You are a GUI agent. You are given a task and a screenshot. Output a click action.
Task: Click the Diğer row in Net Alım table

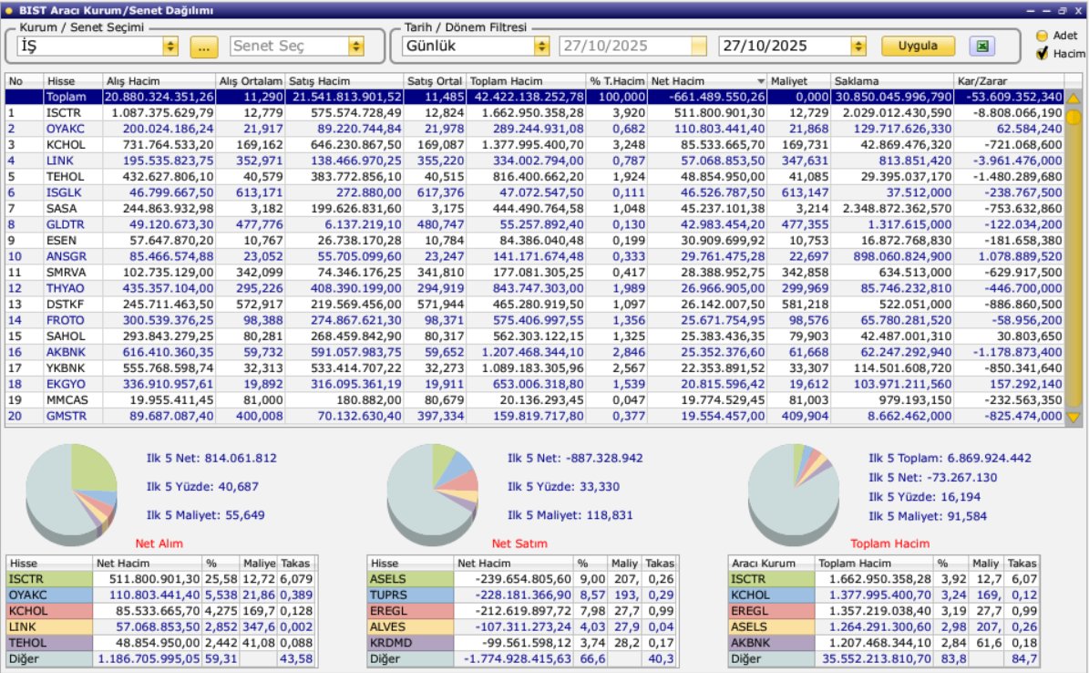(160, 659)
